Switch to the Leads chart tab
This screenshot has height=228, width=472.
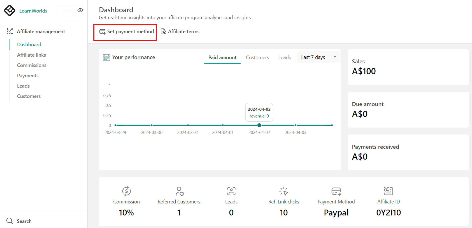pos(285,57)
